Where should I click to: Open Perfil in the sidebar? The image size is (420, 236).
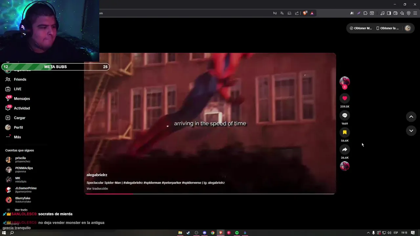18,128
